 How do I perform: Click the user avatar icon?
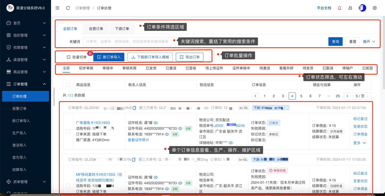[362, 8]
